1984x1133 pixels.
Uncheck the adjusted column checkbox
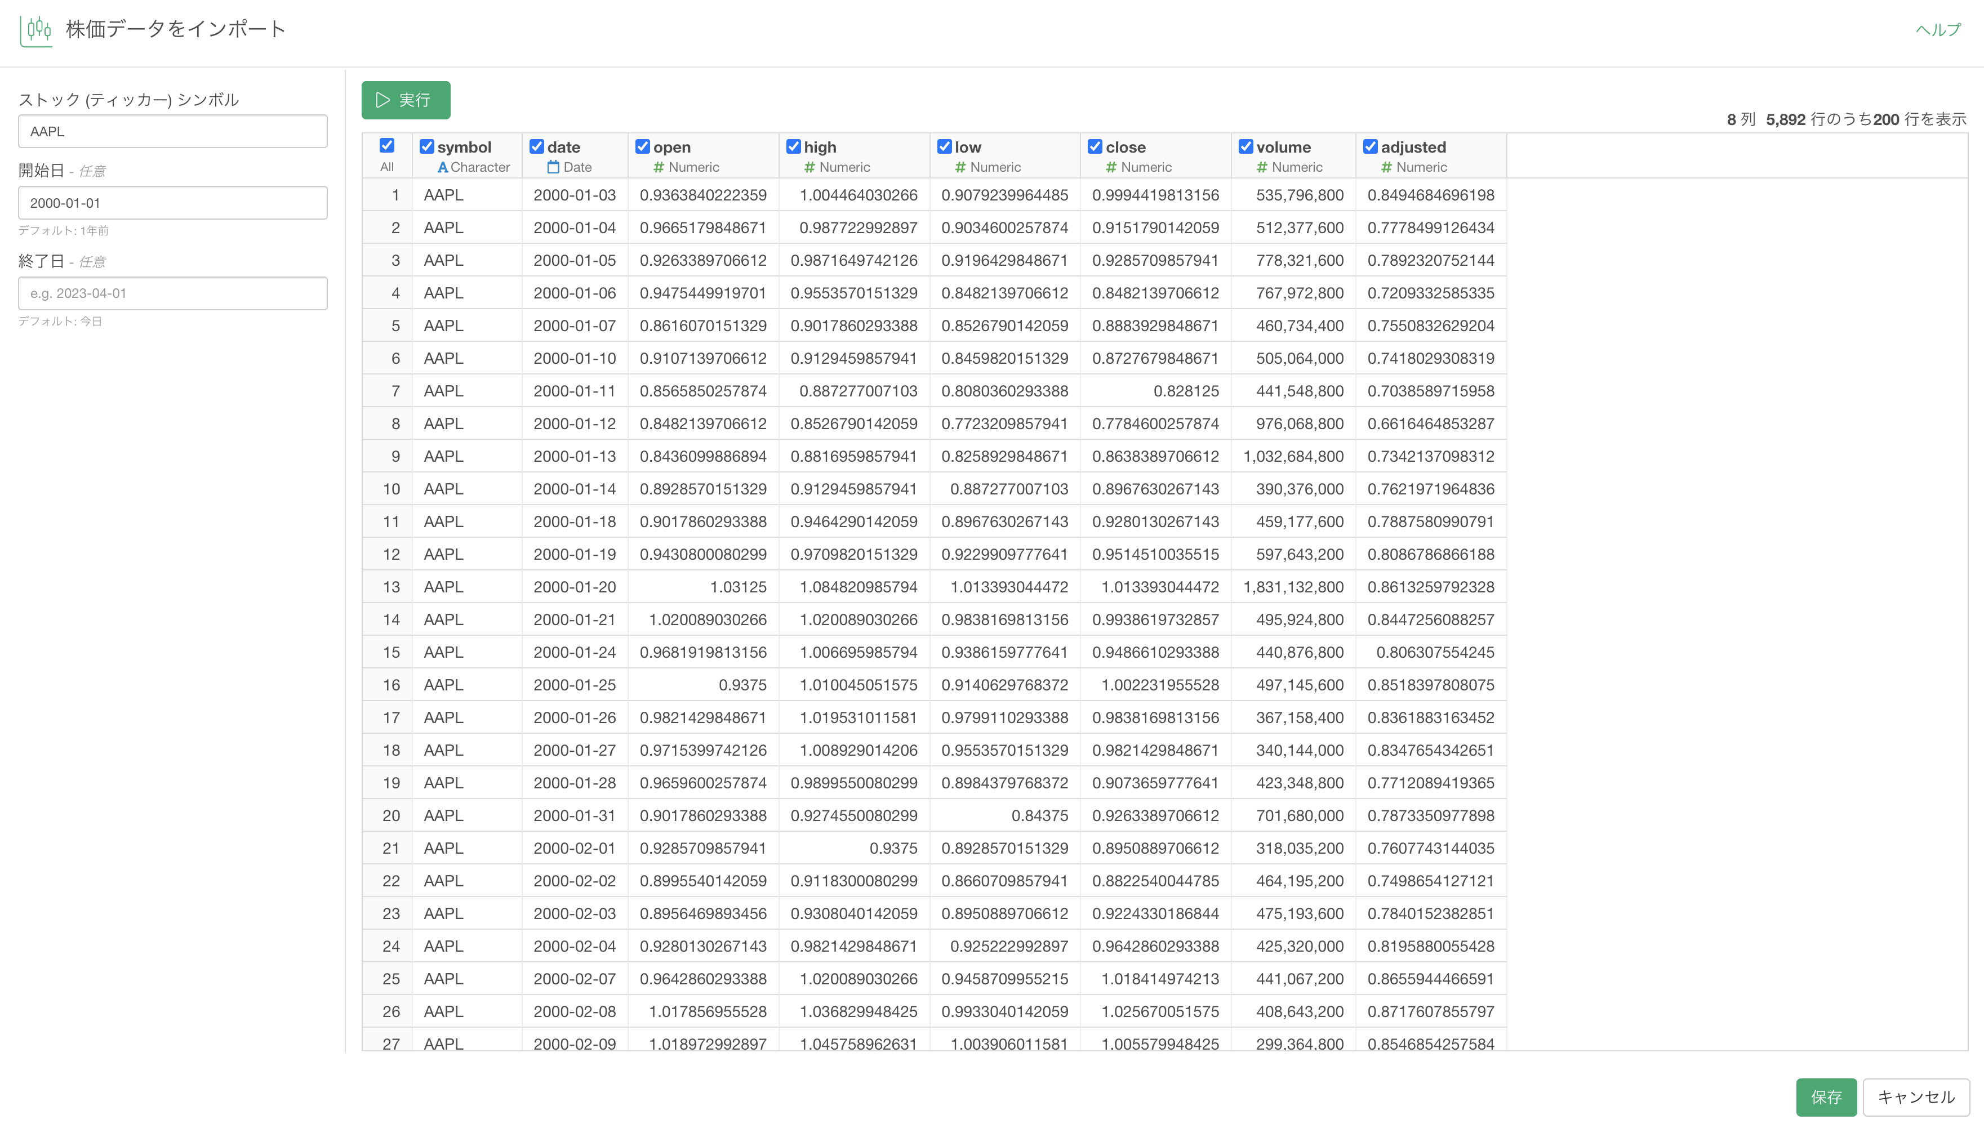[x=1370, y=146]
